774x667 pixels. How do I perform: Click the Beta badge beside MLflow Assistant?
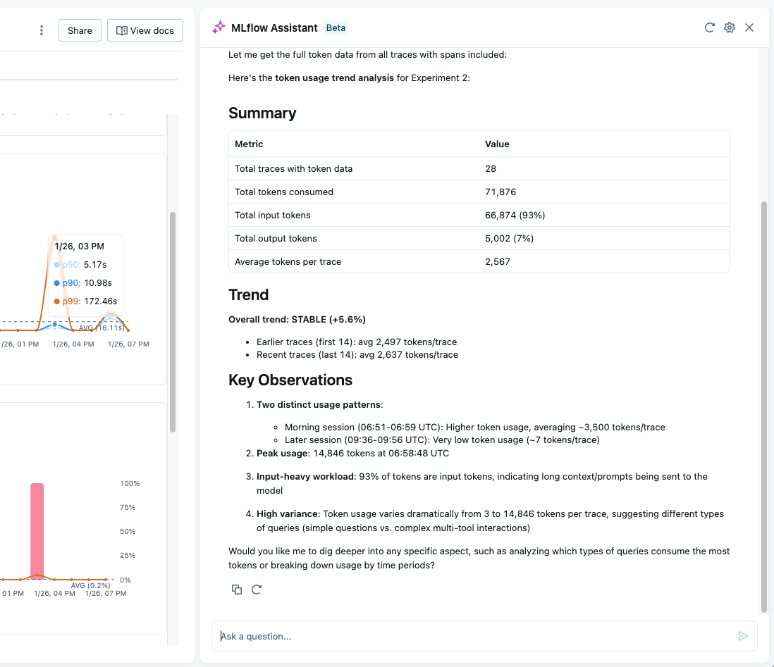pyautogui.click(x=336, y=27)
